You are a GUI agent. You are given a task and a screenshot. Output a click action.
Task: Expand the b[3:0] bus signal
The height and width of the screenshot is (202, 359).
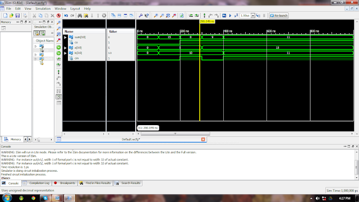coord(65,53)
